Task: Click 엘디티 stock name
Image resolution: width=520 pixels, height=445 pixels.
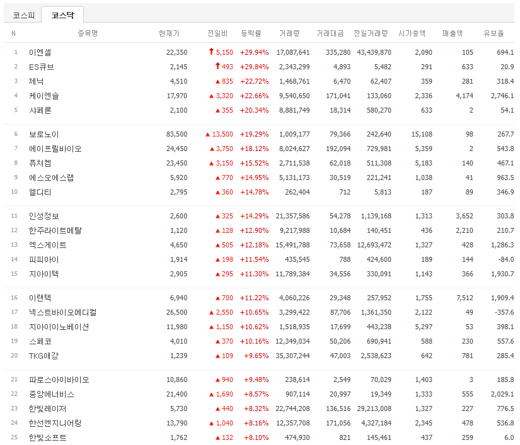Action: [40, 192]
